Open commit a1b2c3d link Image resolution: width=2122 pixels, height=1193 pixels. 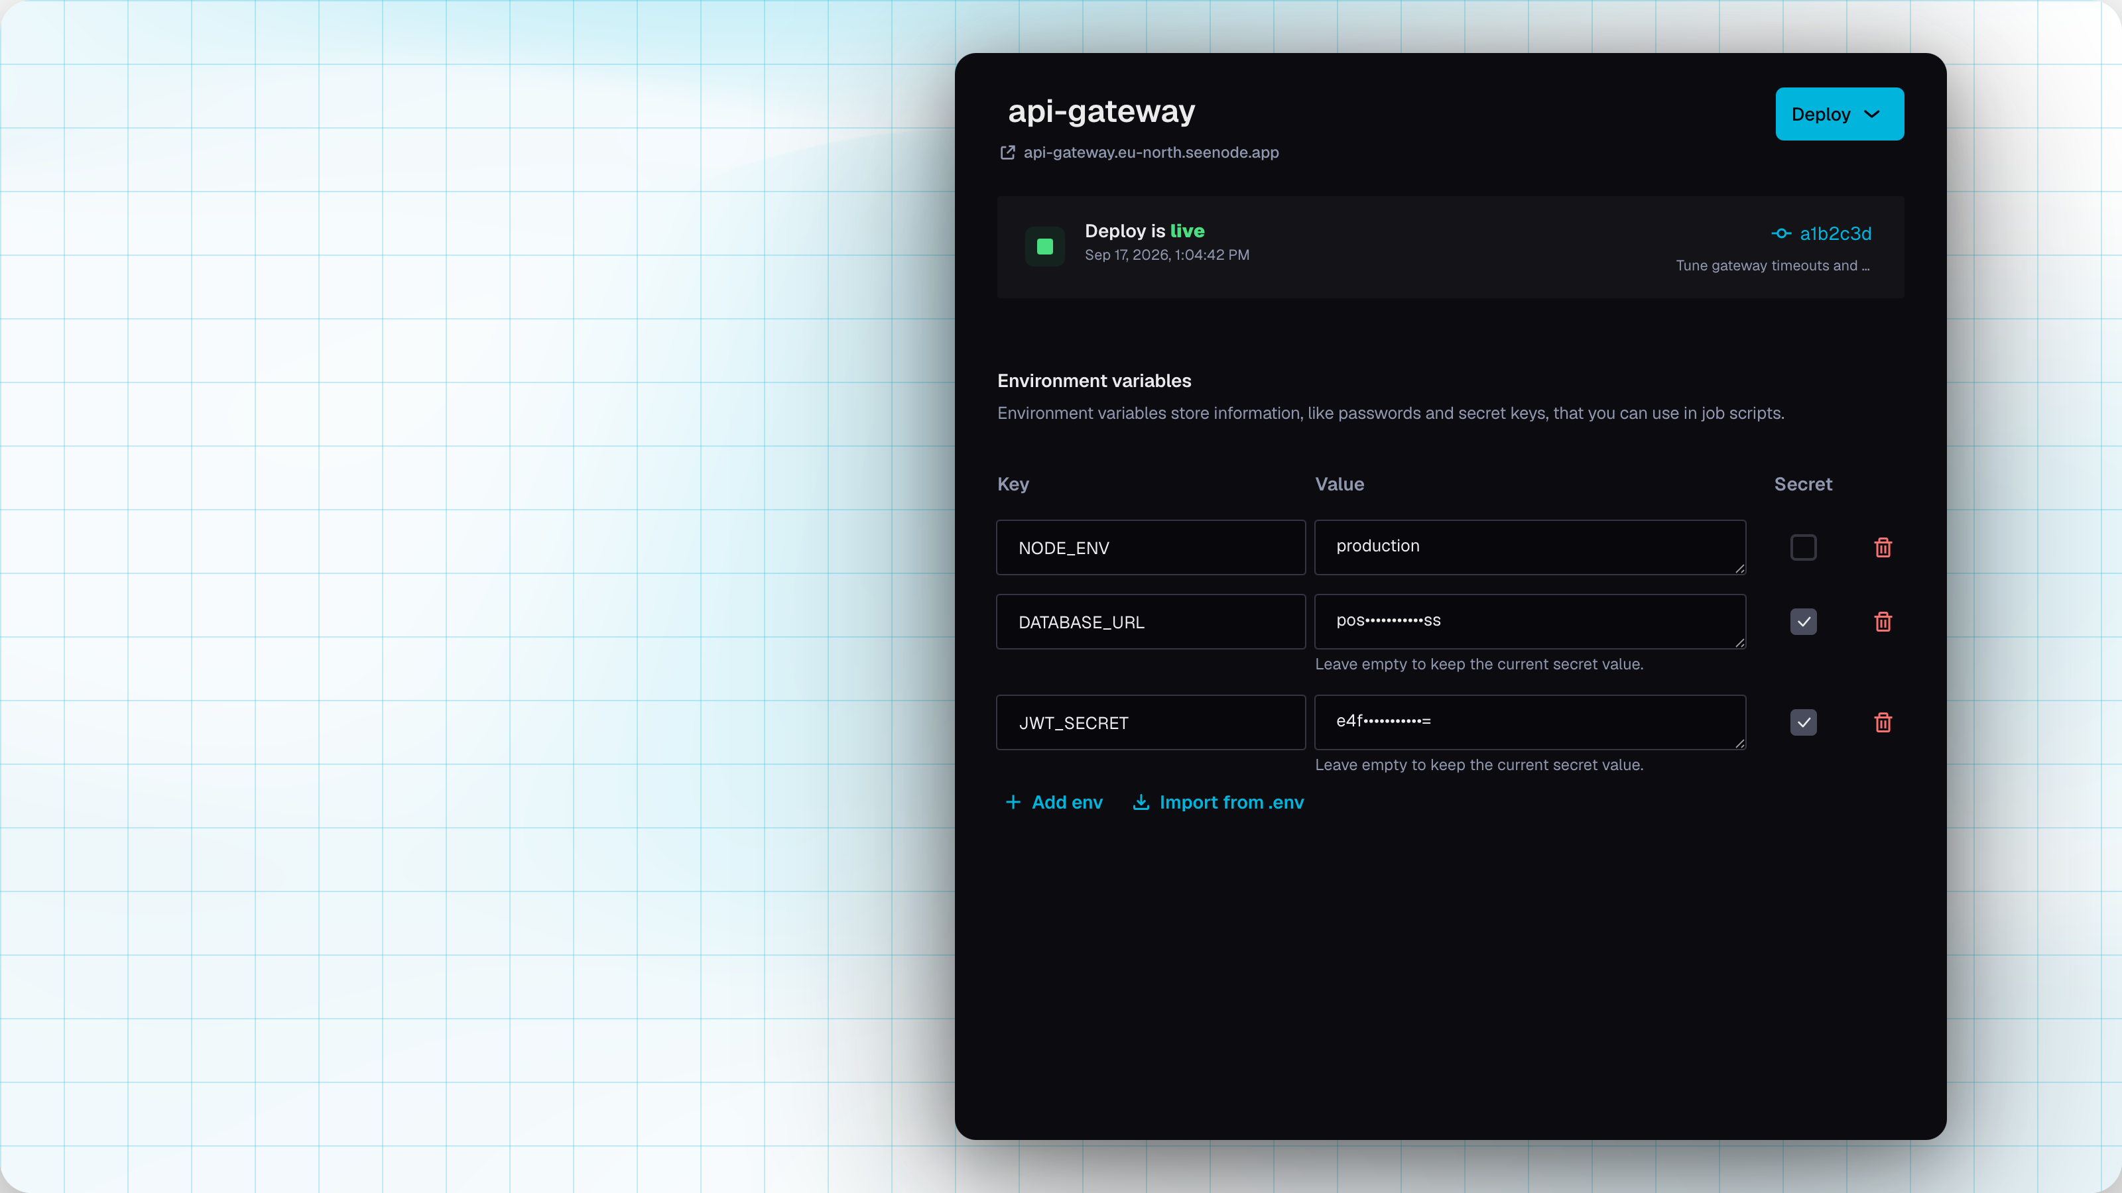(x=1836, y=234)
